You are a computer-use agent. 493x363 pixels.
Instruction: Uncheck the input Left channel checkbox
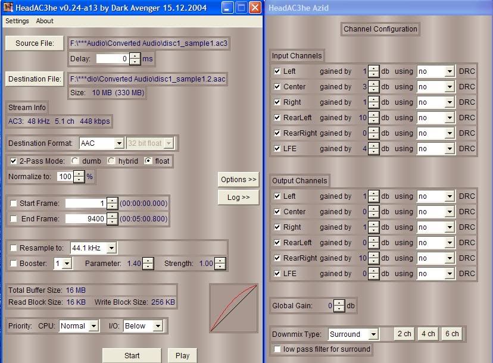pyautogui.click(x=277, y=71)
